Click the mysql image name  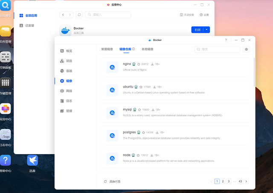coord(127,109)
